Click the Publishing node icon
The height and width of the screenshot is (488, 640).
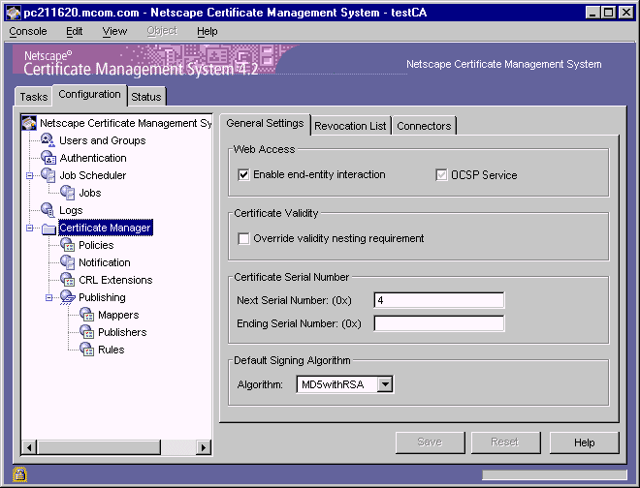[x=67, y=297]
